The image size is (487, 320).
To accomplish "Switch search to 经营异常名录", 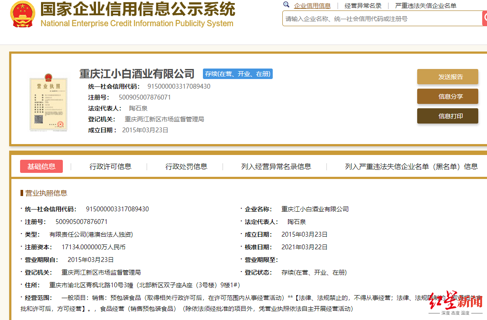I will coord(363,6).
